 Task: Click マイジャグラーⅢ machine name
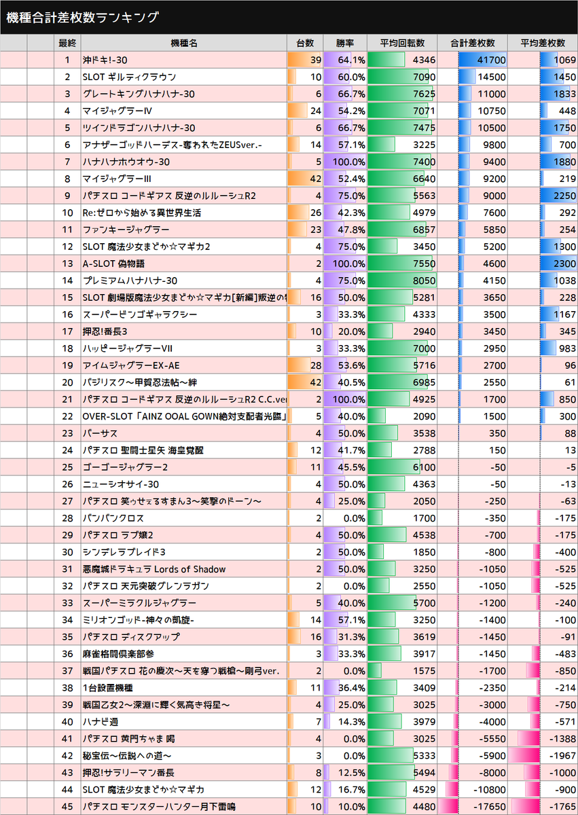(118, 179)
